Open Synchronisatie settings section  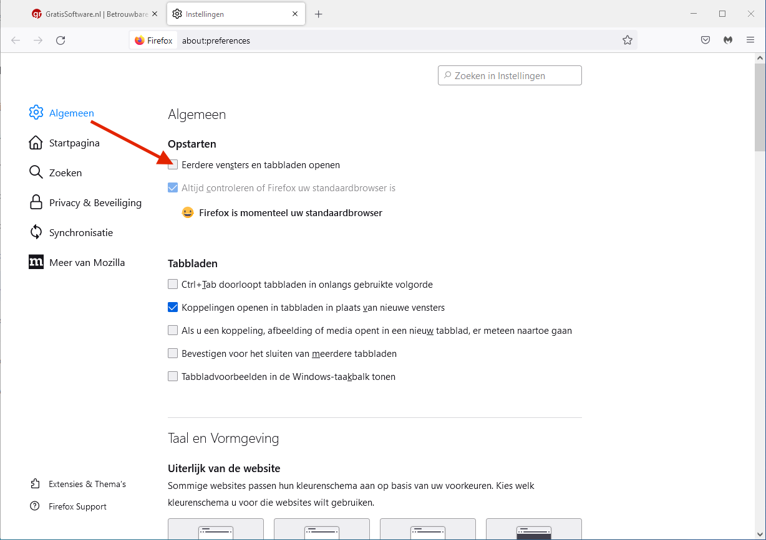(x=80, y=233)
